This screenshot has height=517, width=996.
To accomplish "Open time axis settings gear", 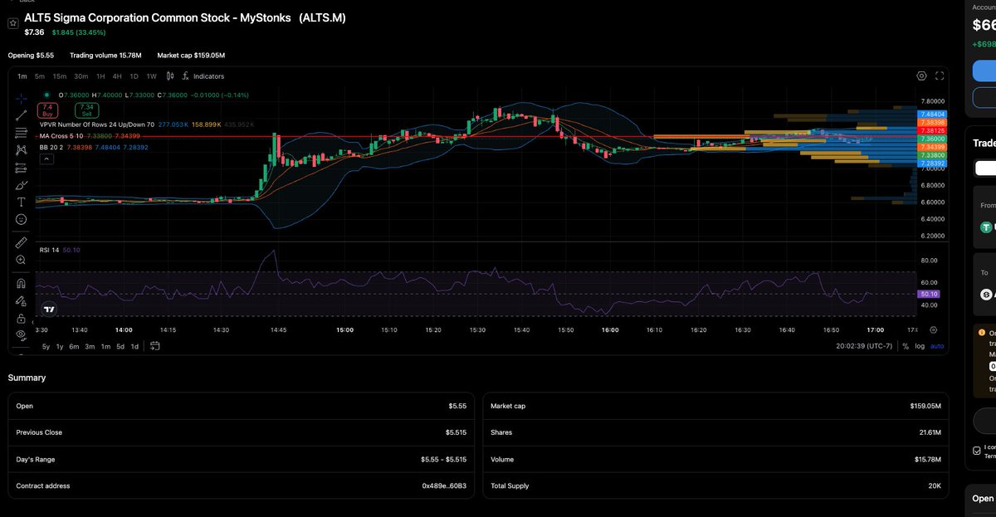I will point(934,329).
